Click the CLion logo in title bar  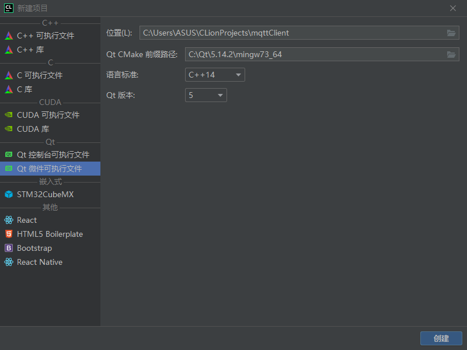(x=9, y=8)
